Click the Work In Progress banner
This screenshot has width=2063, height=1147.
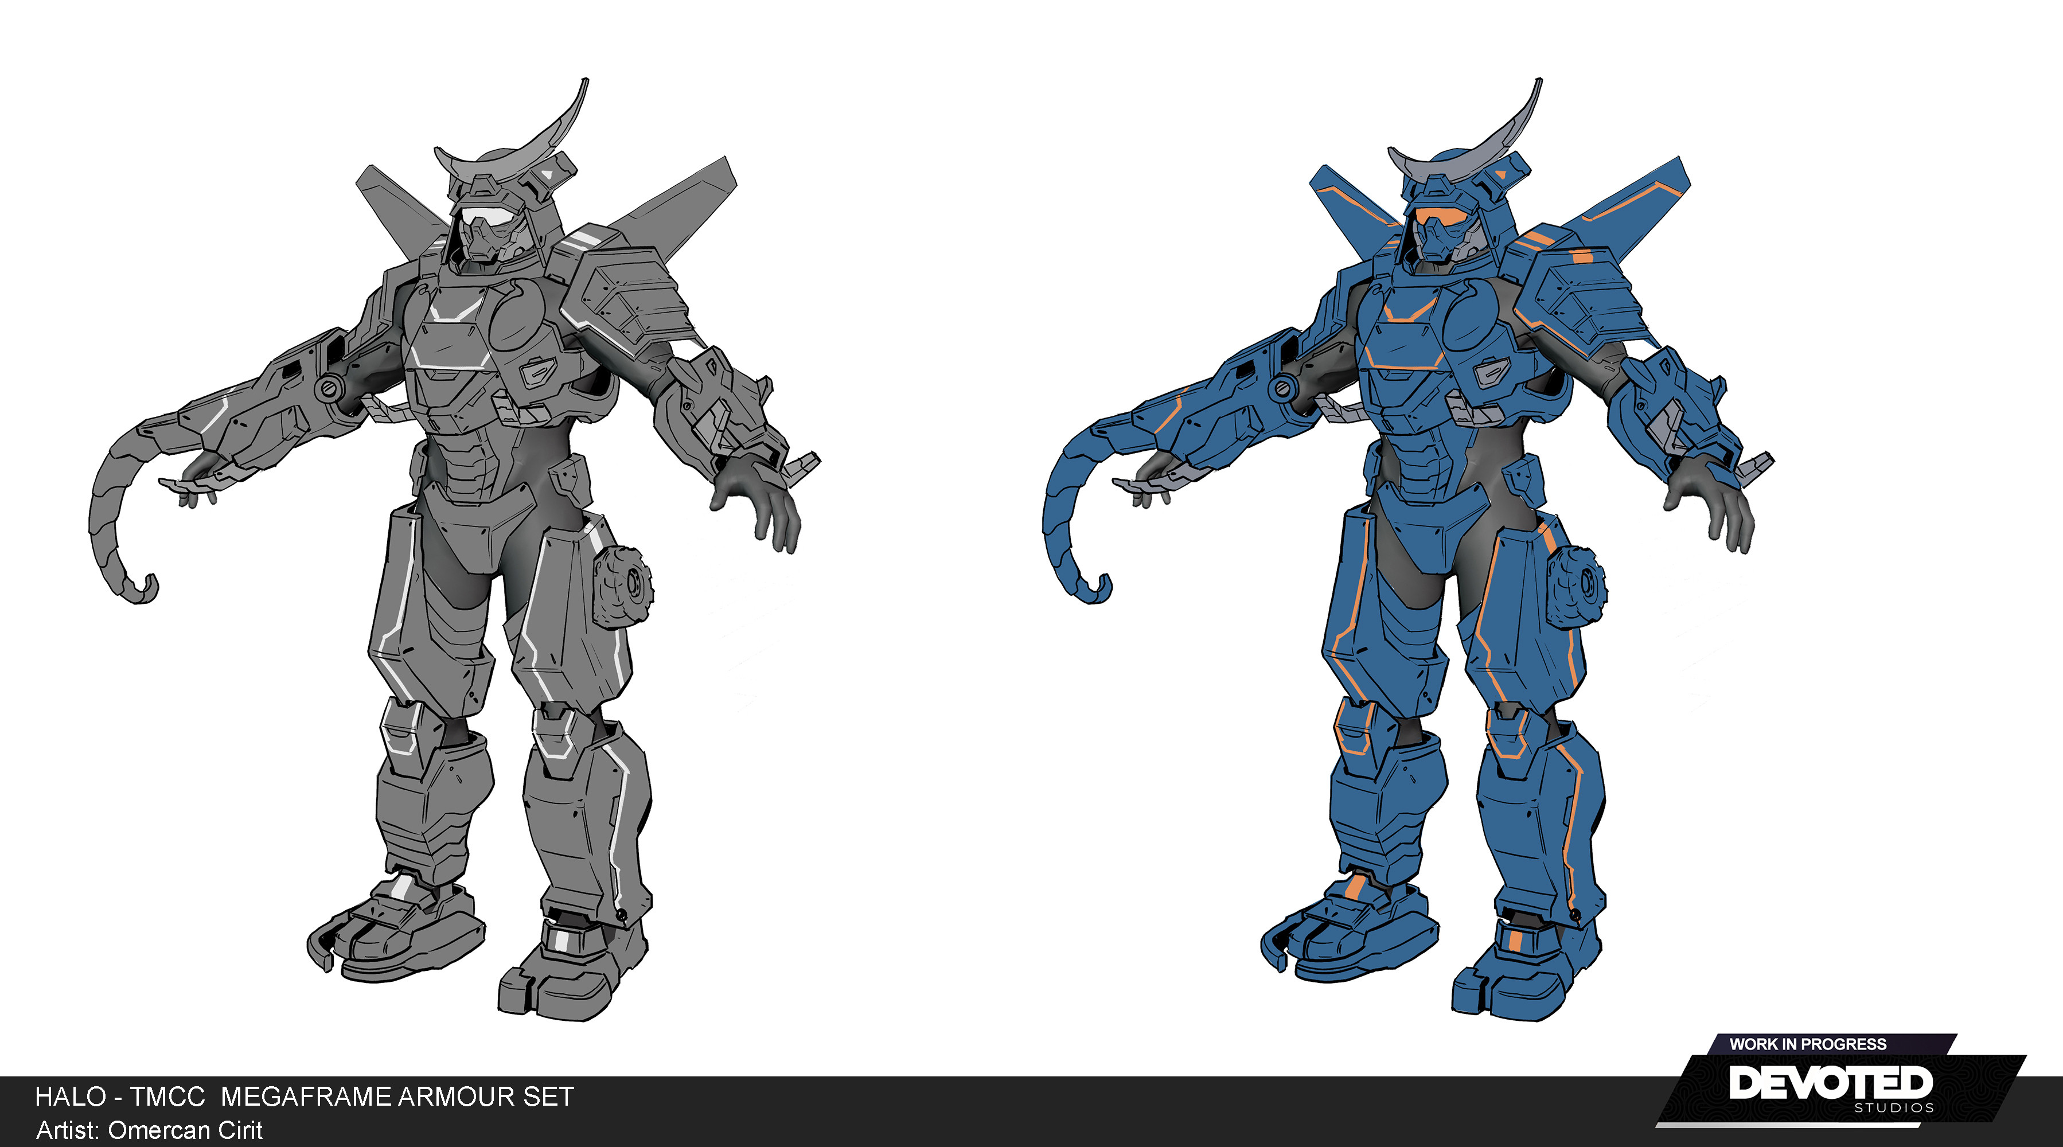pos(1808,1044)
